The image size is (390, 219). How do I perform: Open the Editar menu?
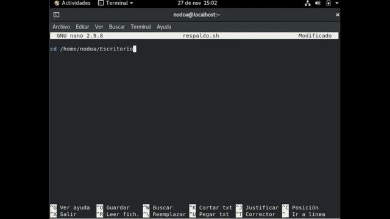click(82, 27)
